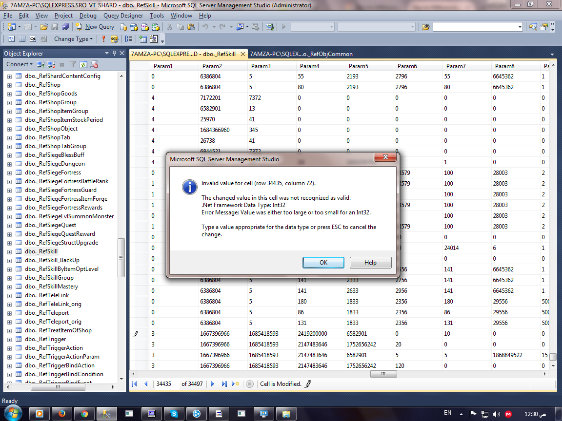Click the Navigate Backward icon
Viewport: 562px width, 421px height.
point(240,27)
